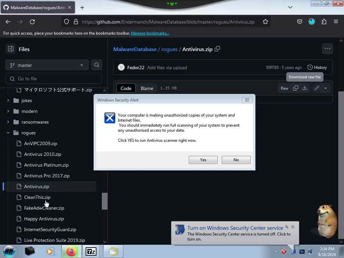This screenshot has height=258, width=344.
Task: Download the raw file
Action: tap(304, 88)
